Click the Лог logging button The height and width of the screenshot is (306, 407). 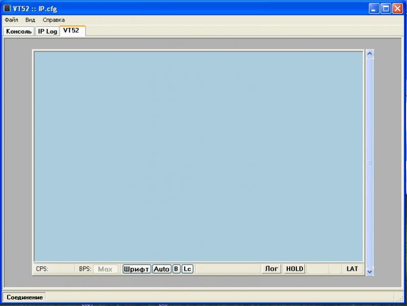(271, 269)
